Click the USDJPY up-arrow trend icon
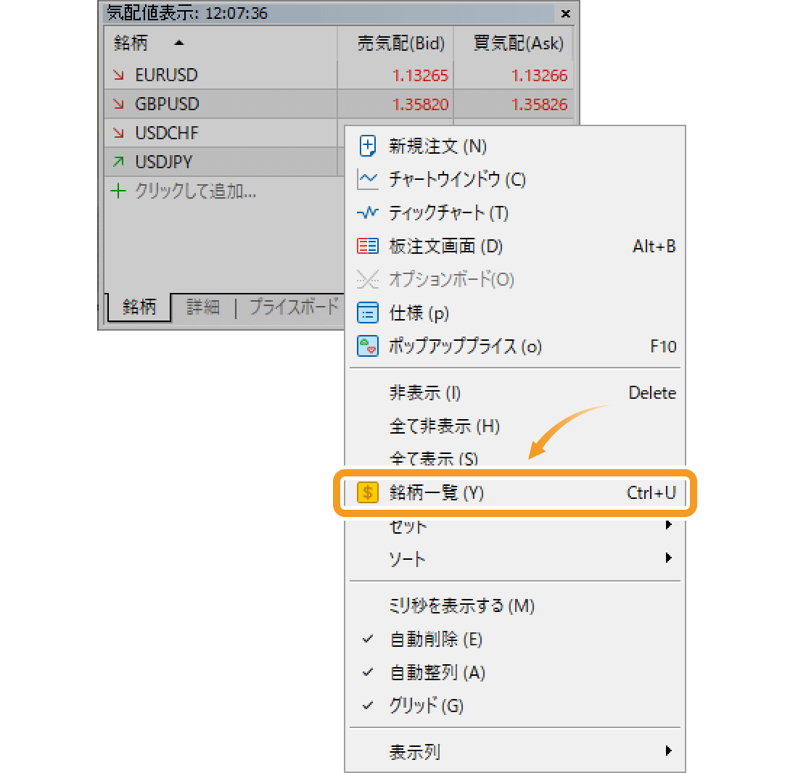 (x=118, y=162)
